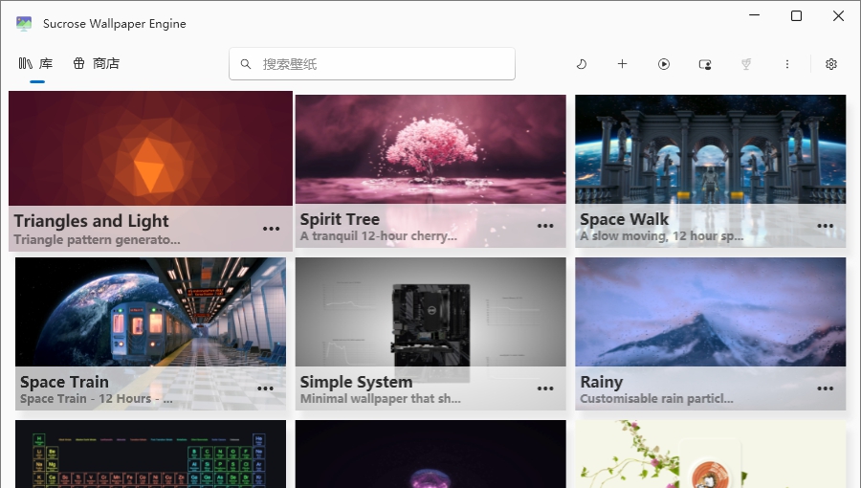Open the more options for Simple System
Viewport: 861px width, 488px height.
(545, 388)
